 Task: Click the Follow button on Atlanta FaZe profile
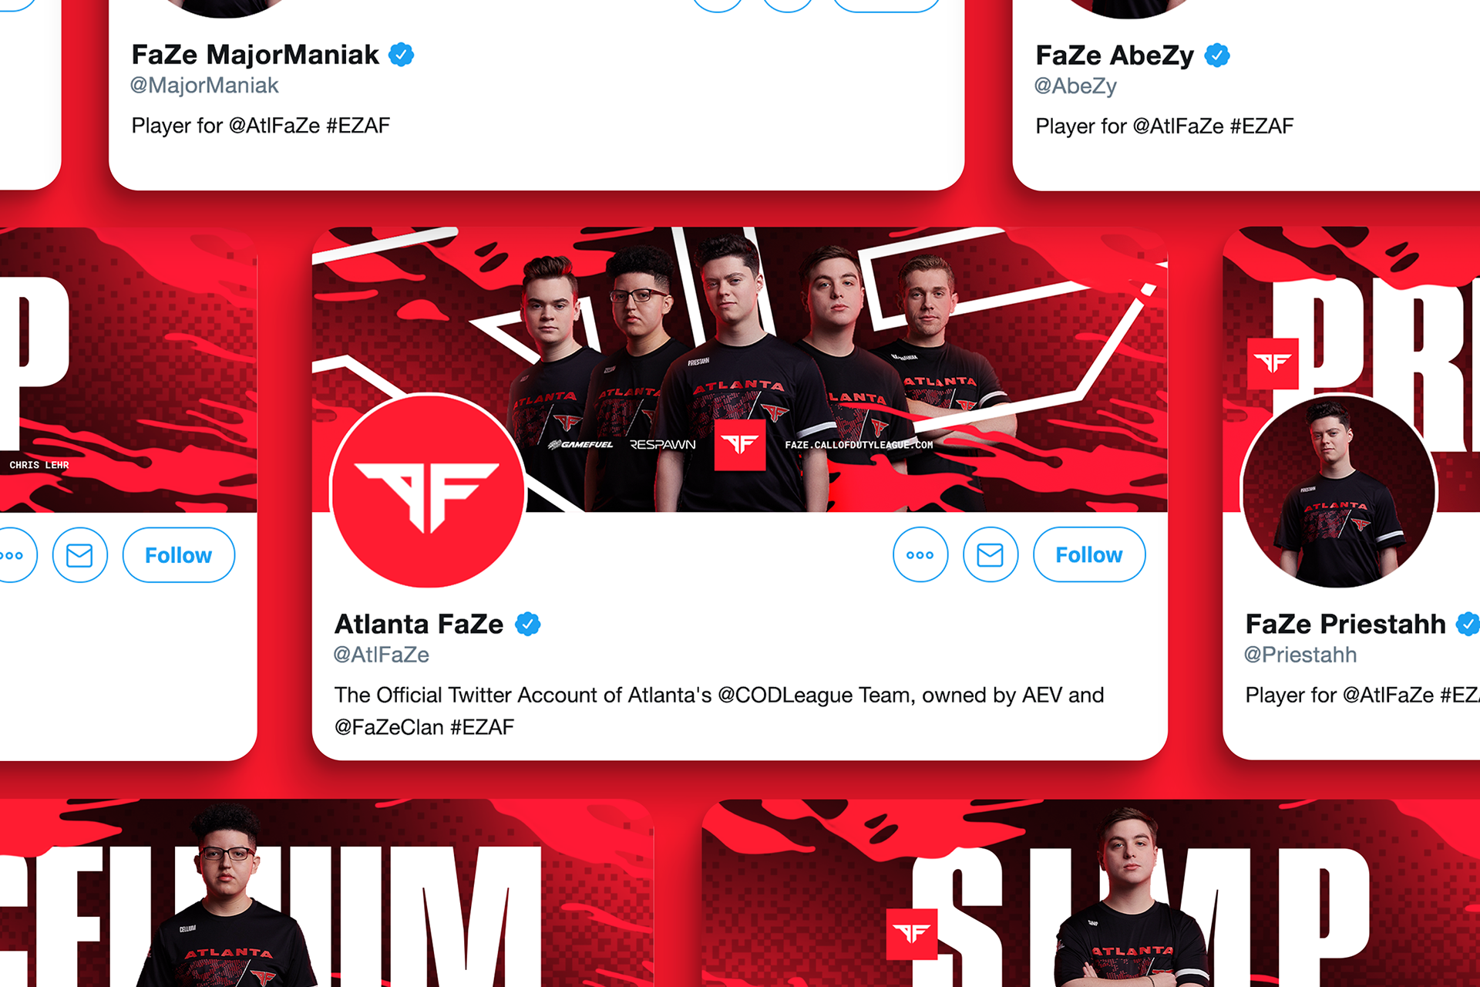pos(1088,554)
